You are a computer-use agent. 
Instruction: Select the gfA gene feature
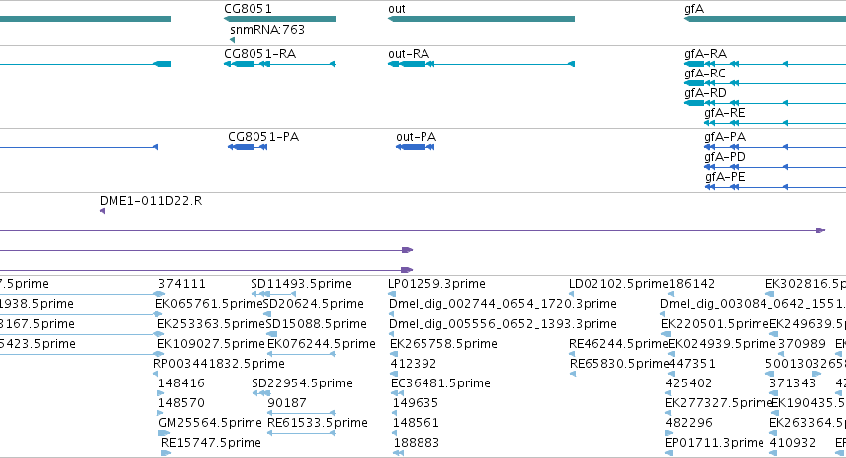764,19
